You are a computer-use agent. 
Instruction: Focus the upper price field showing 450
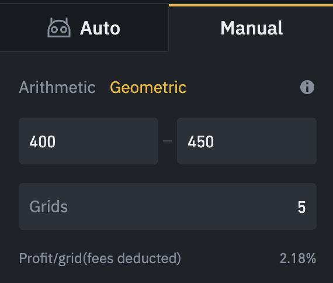pyautogui.click(x=247, y=141)
